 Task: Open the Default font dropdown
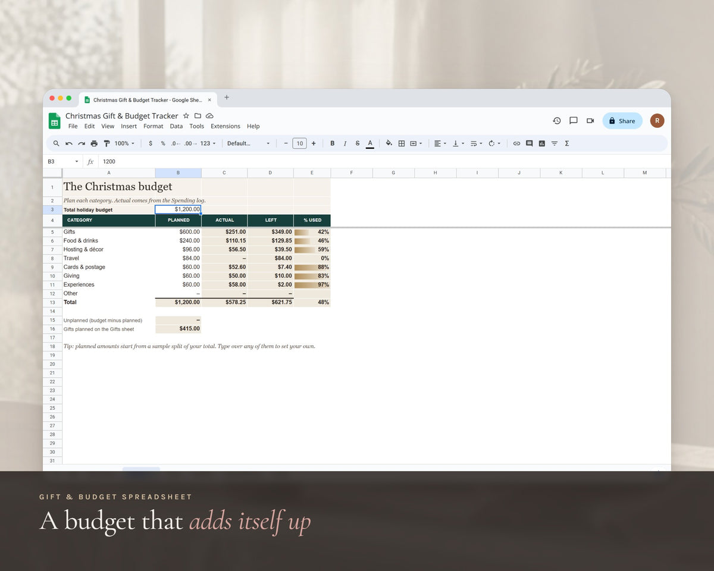(x=248, y=143)
